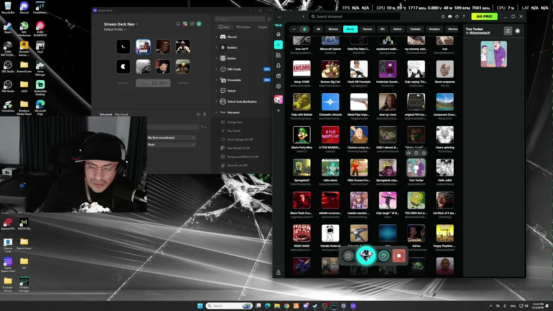Open the Stream Deck Neo device dropdown
553x311 pixels.
[x=121, y=24]
